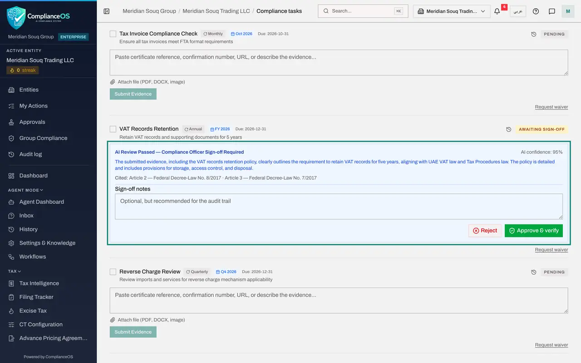Click the Tax Invoice evidence text area
The height and width of the screenshot is (363, 581).
(339, 62)
